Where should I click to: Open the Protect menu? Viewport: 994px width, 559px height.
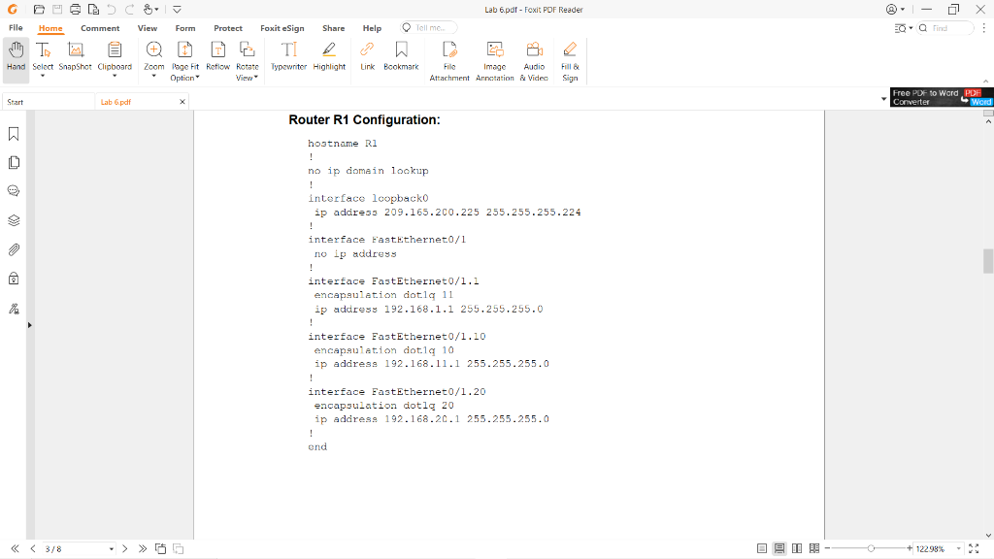228,27
